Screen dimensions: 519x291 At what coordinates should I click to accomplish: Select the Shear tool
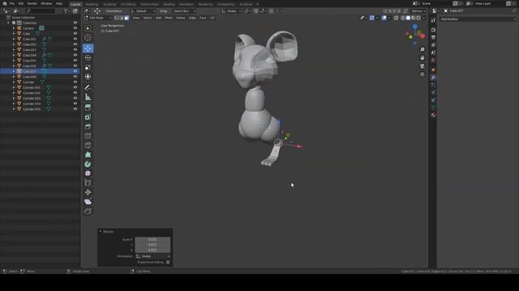tap(88, 202)
